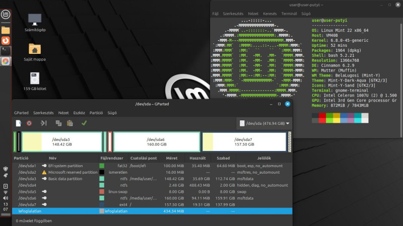Open the Linux Mint menu button
403x226 pixels.
click(6, 15)
